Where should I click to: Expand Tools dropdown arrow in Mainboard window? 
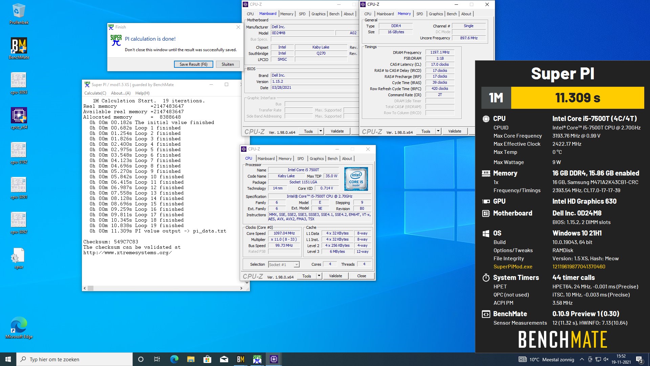click(321, 131)
